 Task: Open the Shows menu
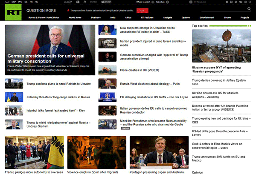coord(227,17)
